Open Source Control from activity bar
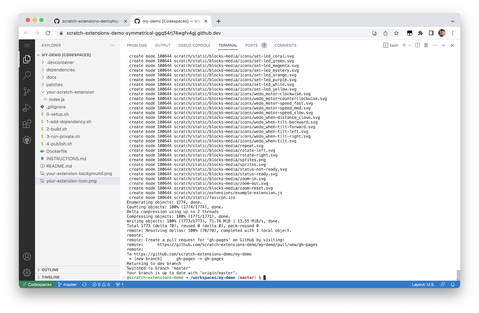479x313 pixels. 27,92
